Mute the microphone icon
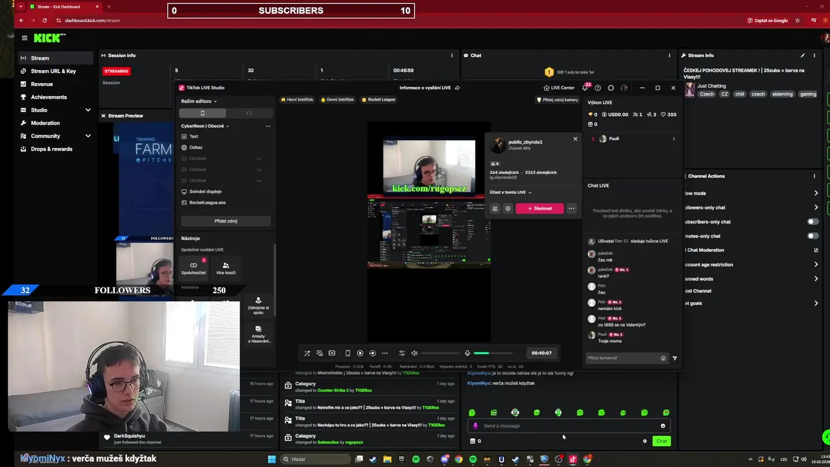Screen dimensions: 830x467 pyautogui.click(x=467, y=353)
